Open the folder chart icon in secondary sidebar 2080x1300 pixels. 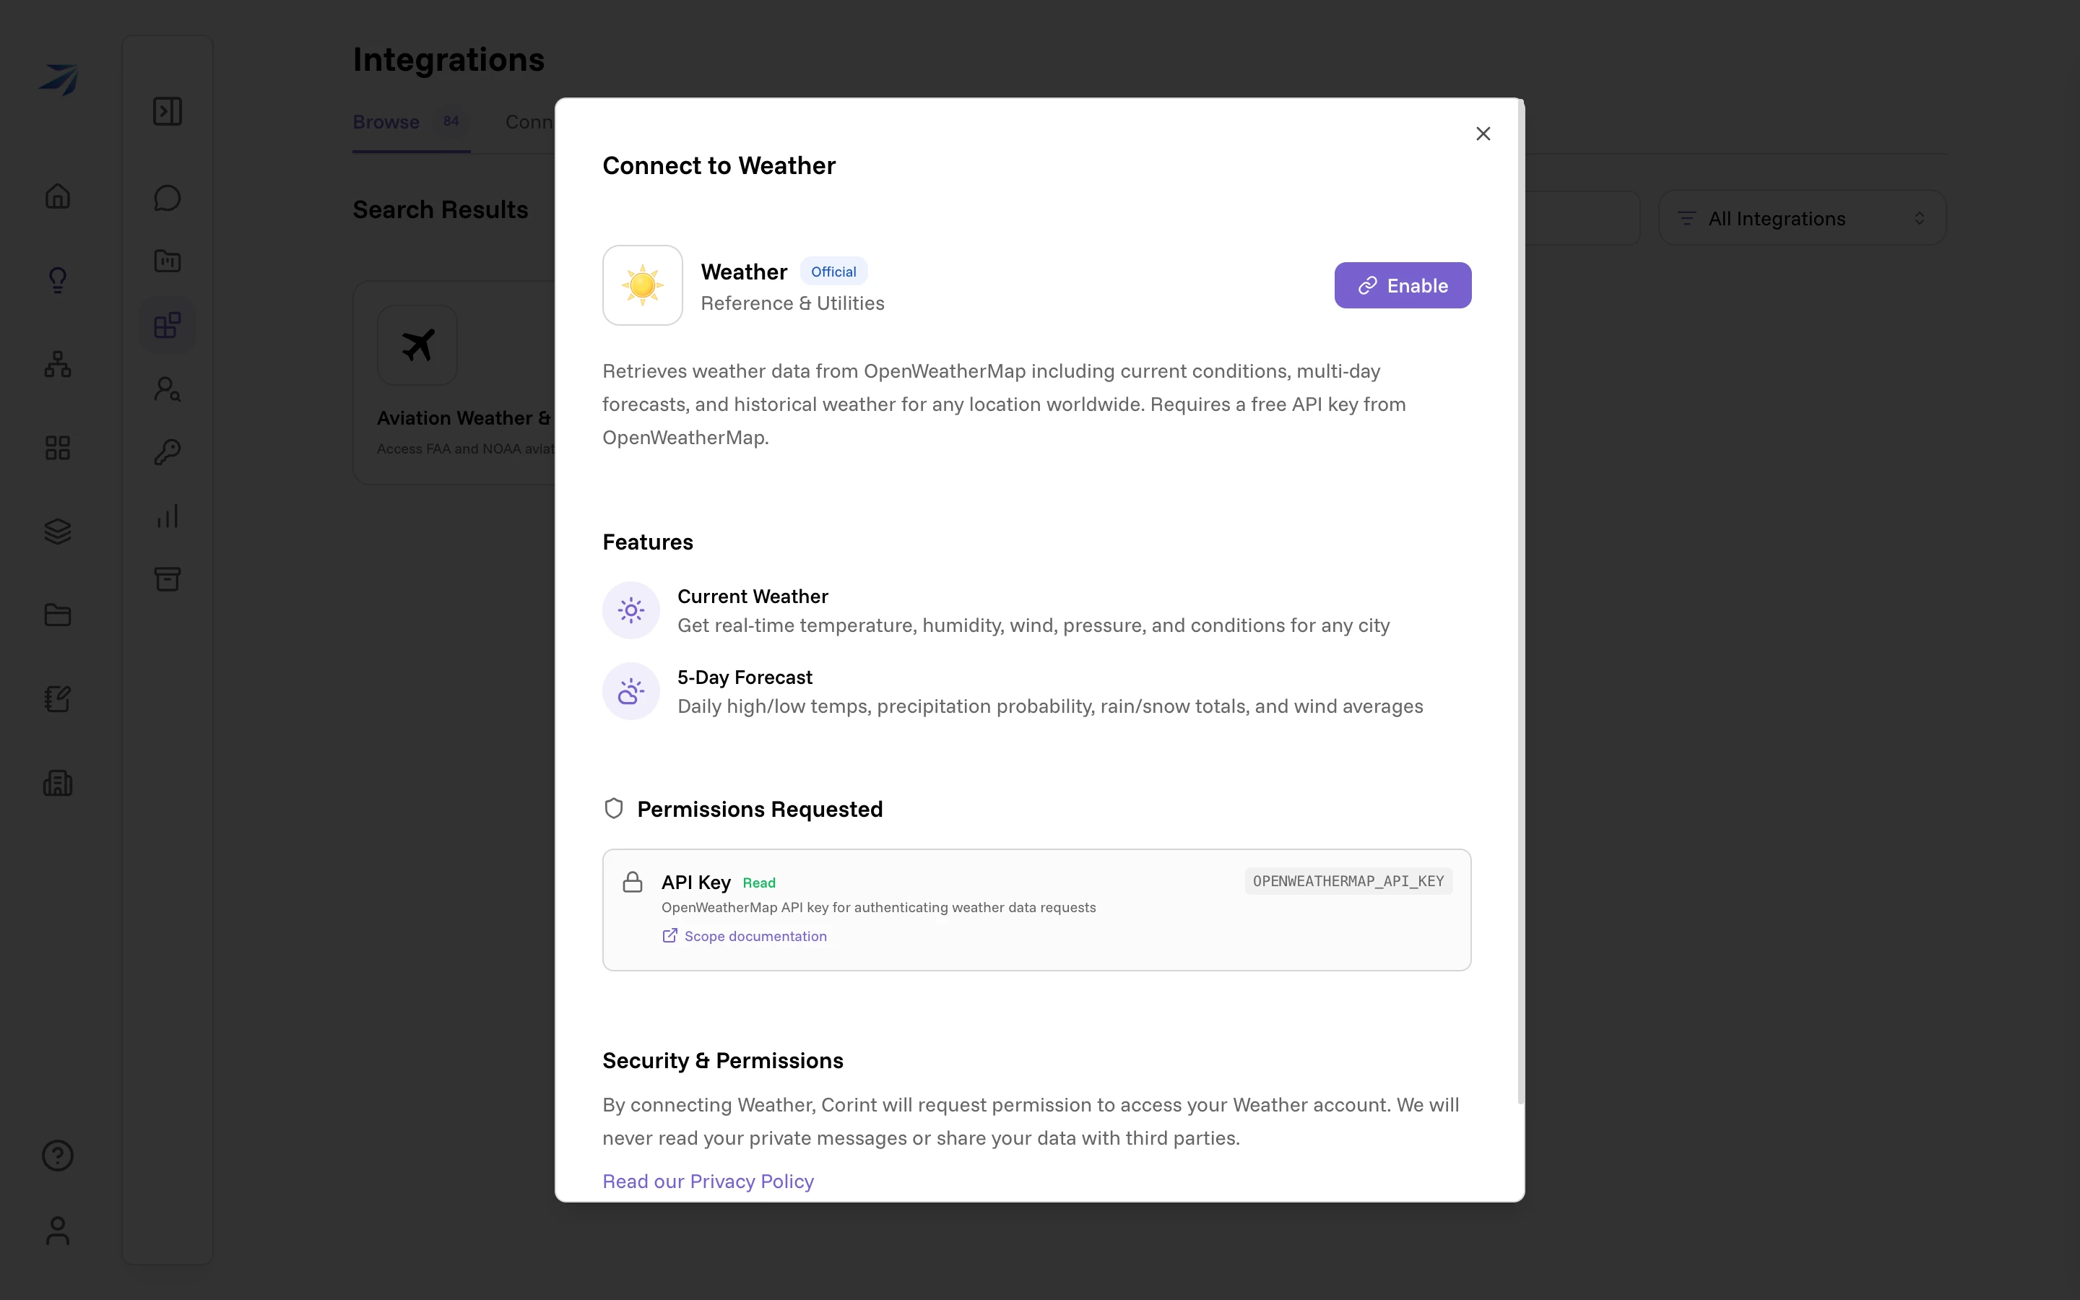168,261
